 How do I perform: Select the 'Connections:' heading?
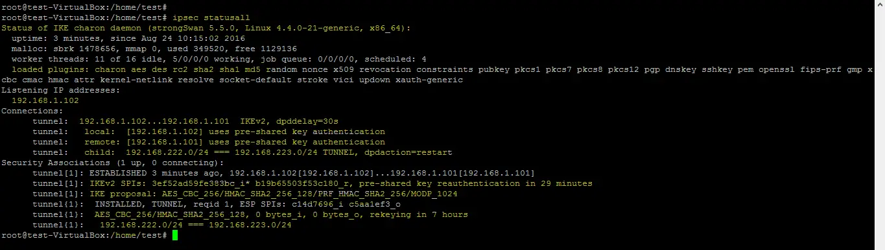click(32, 111)
